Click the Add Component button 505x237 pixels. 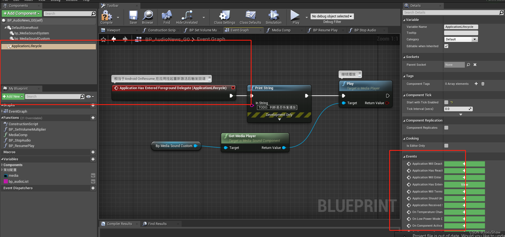coord(22,13)
